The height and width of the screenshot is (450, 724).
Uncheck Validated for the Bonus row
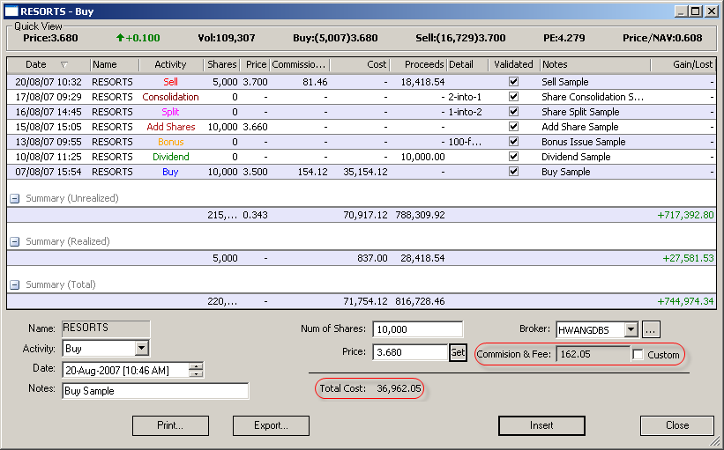513,142
